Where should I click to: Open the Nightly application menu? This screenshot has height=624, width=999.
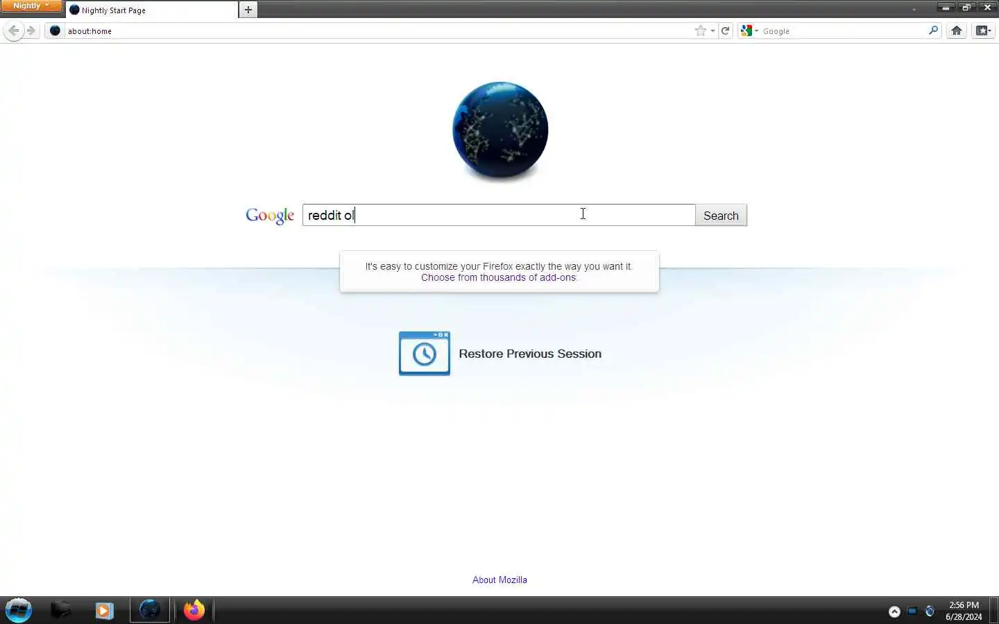click(31, 6)
